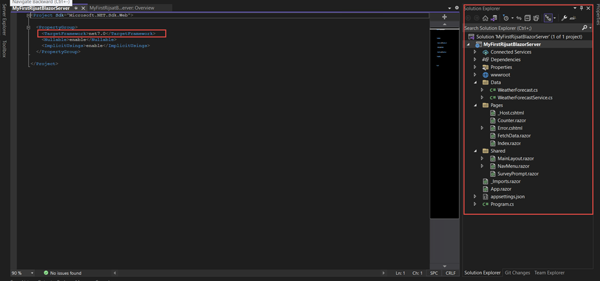Click the editor vertical scrollbar minimap
This screenshot has width=600, height=281.
coord(444,123)
